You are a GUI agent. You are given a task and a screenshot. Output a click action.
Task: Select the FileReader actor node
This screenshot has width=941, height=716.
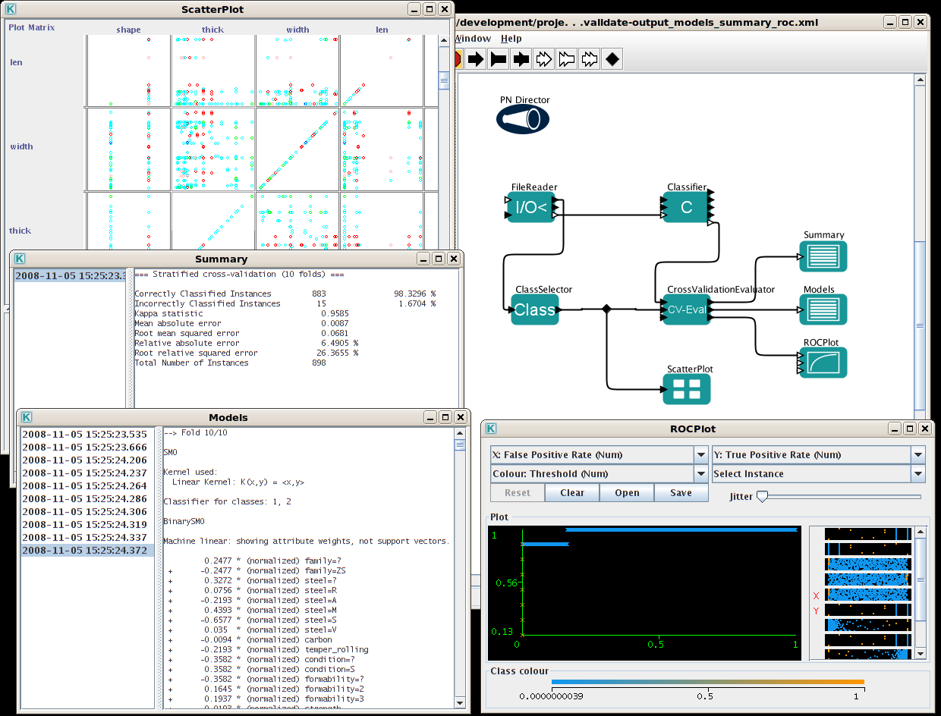[x=531, y=208]
